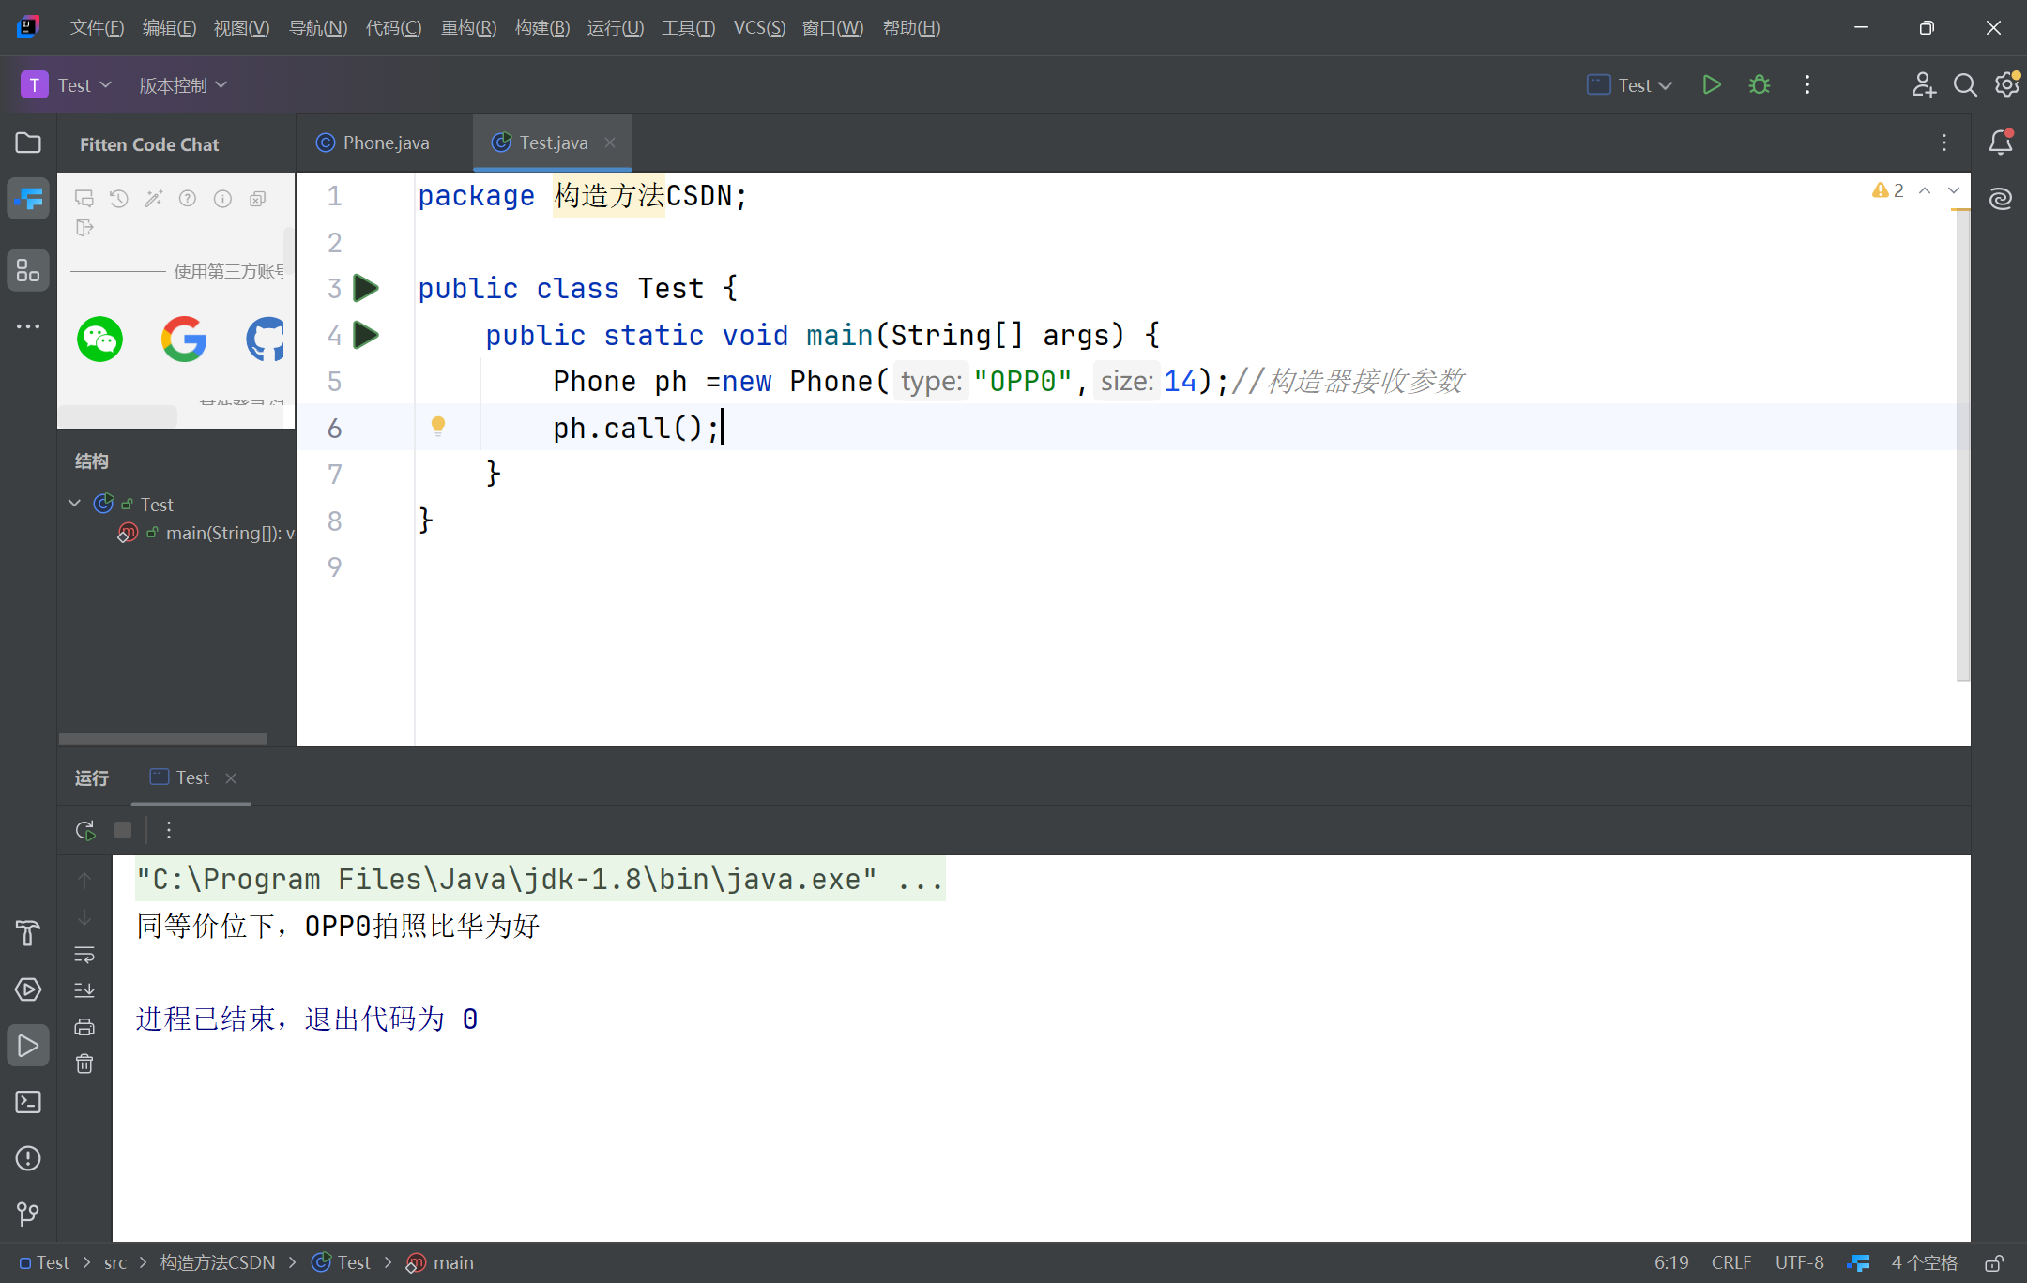Click the UTF-8 encoding in status bar
2027x1283 pixels.
click(x=1799, y=1262)
